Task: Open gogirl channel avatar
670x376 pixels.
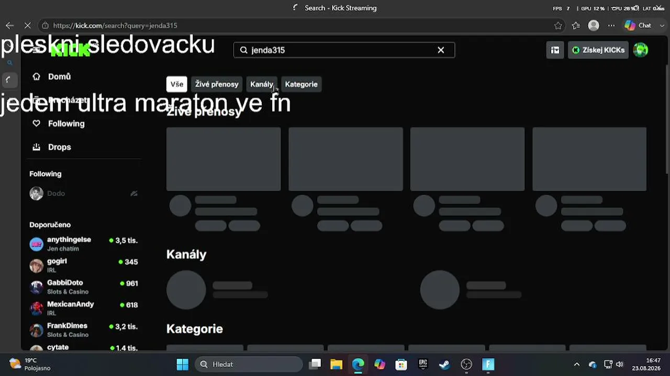Action: click(36, 266)
